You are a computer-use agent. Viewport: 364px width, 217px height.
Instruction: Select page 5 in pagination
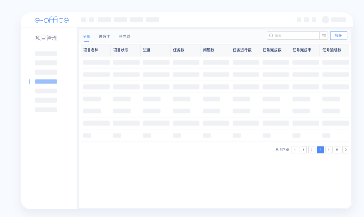pyautogui.click(x=337, y=150)
